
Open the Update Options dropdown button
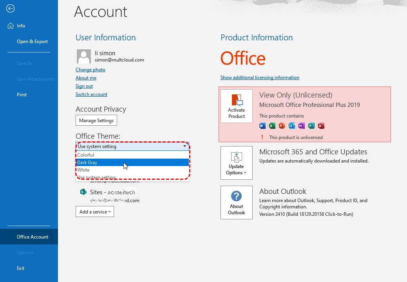click(x=237, y=163)
